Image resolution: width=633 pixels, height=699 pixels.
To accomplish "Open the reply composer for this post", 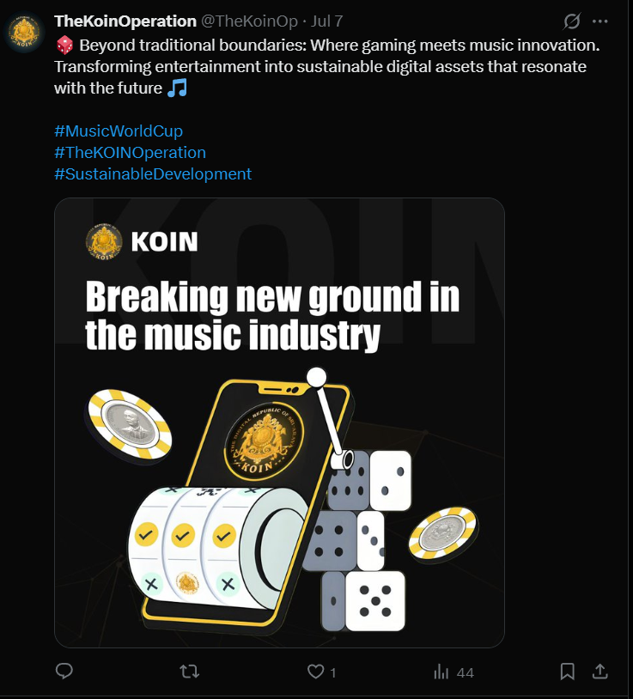I will click(x=64, y=672).
